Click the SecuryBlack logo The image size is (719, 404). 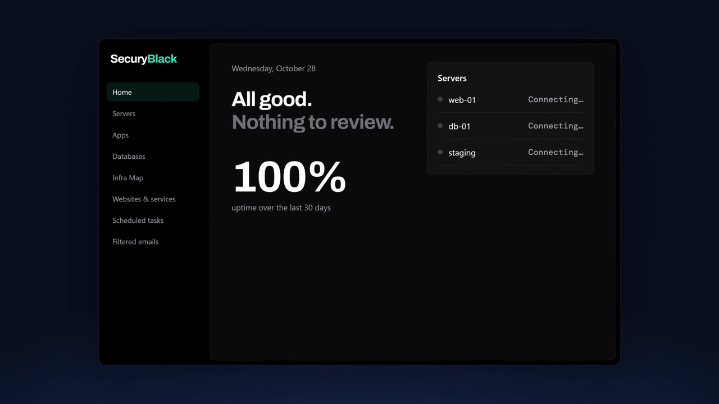pyautogui.click(x=144, y=59)
